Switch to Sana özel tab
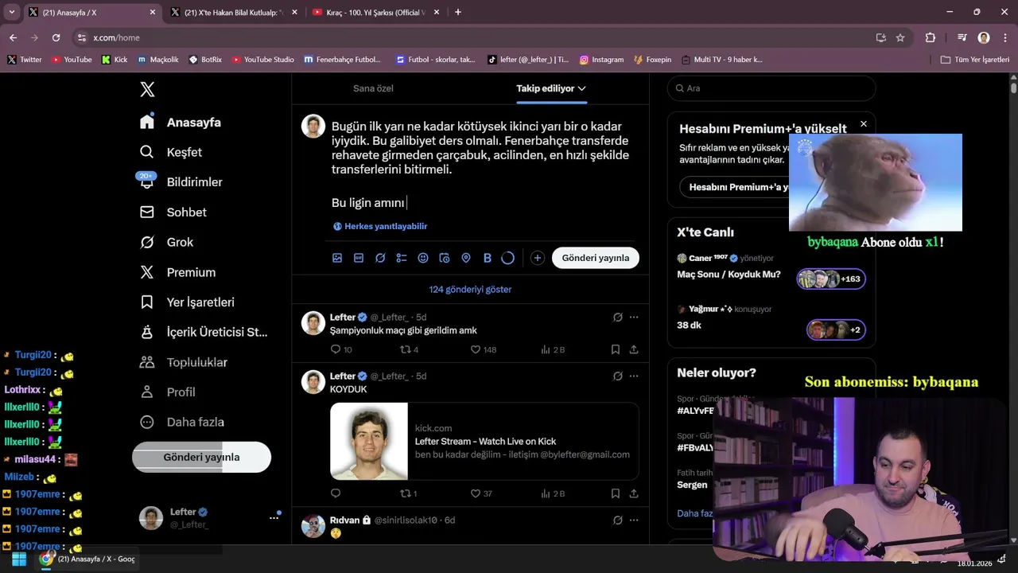Viewport: 1018px width, 573px height. pos(373,88)
